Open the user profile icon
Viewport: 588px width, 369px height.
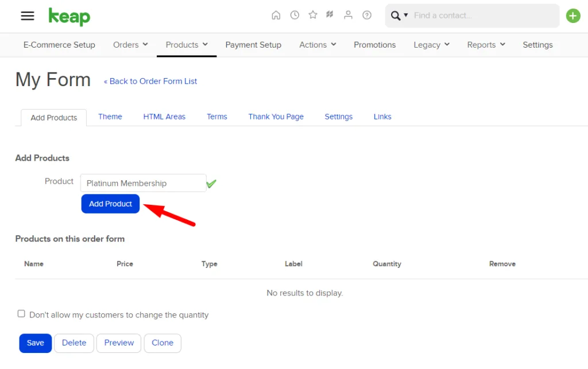[348, 15]
